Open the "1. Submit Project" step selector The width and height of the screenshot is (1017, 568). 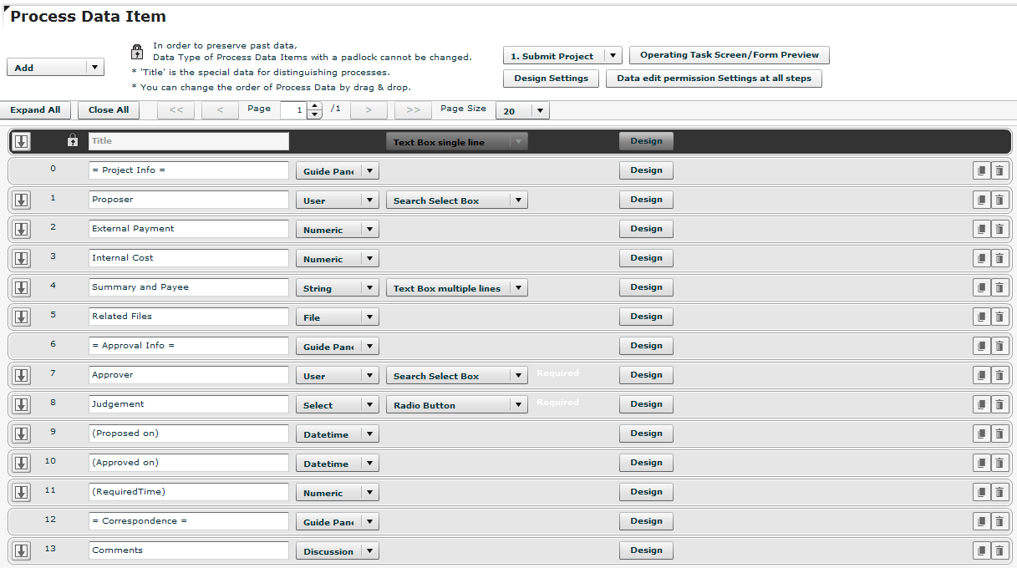coord(615,54)
